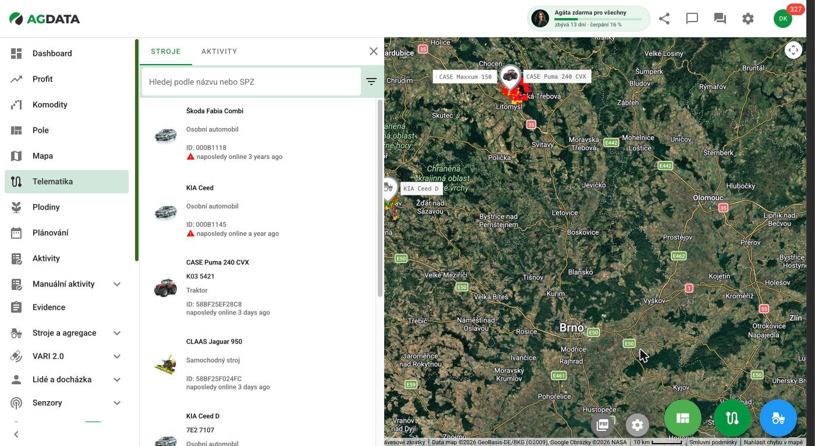Image resolution: width=815 pixels, height=446 pixels.
Task: Open Dashboard in the sidebar
Action: pyautogui.click(x=66, y=54)
